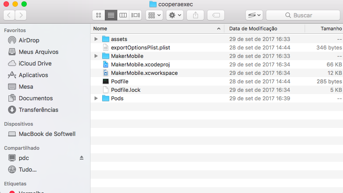The image size is (343, 193).
Task: Select the MakerMobile.xcworkspace file
Action: pyautogui.click(x=144, y=73)
